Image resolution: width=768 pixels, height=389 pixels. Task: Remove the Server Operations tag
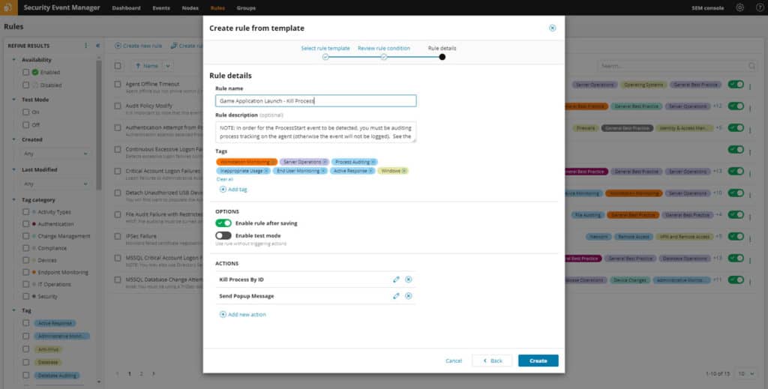(324, 162)
